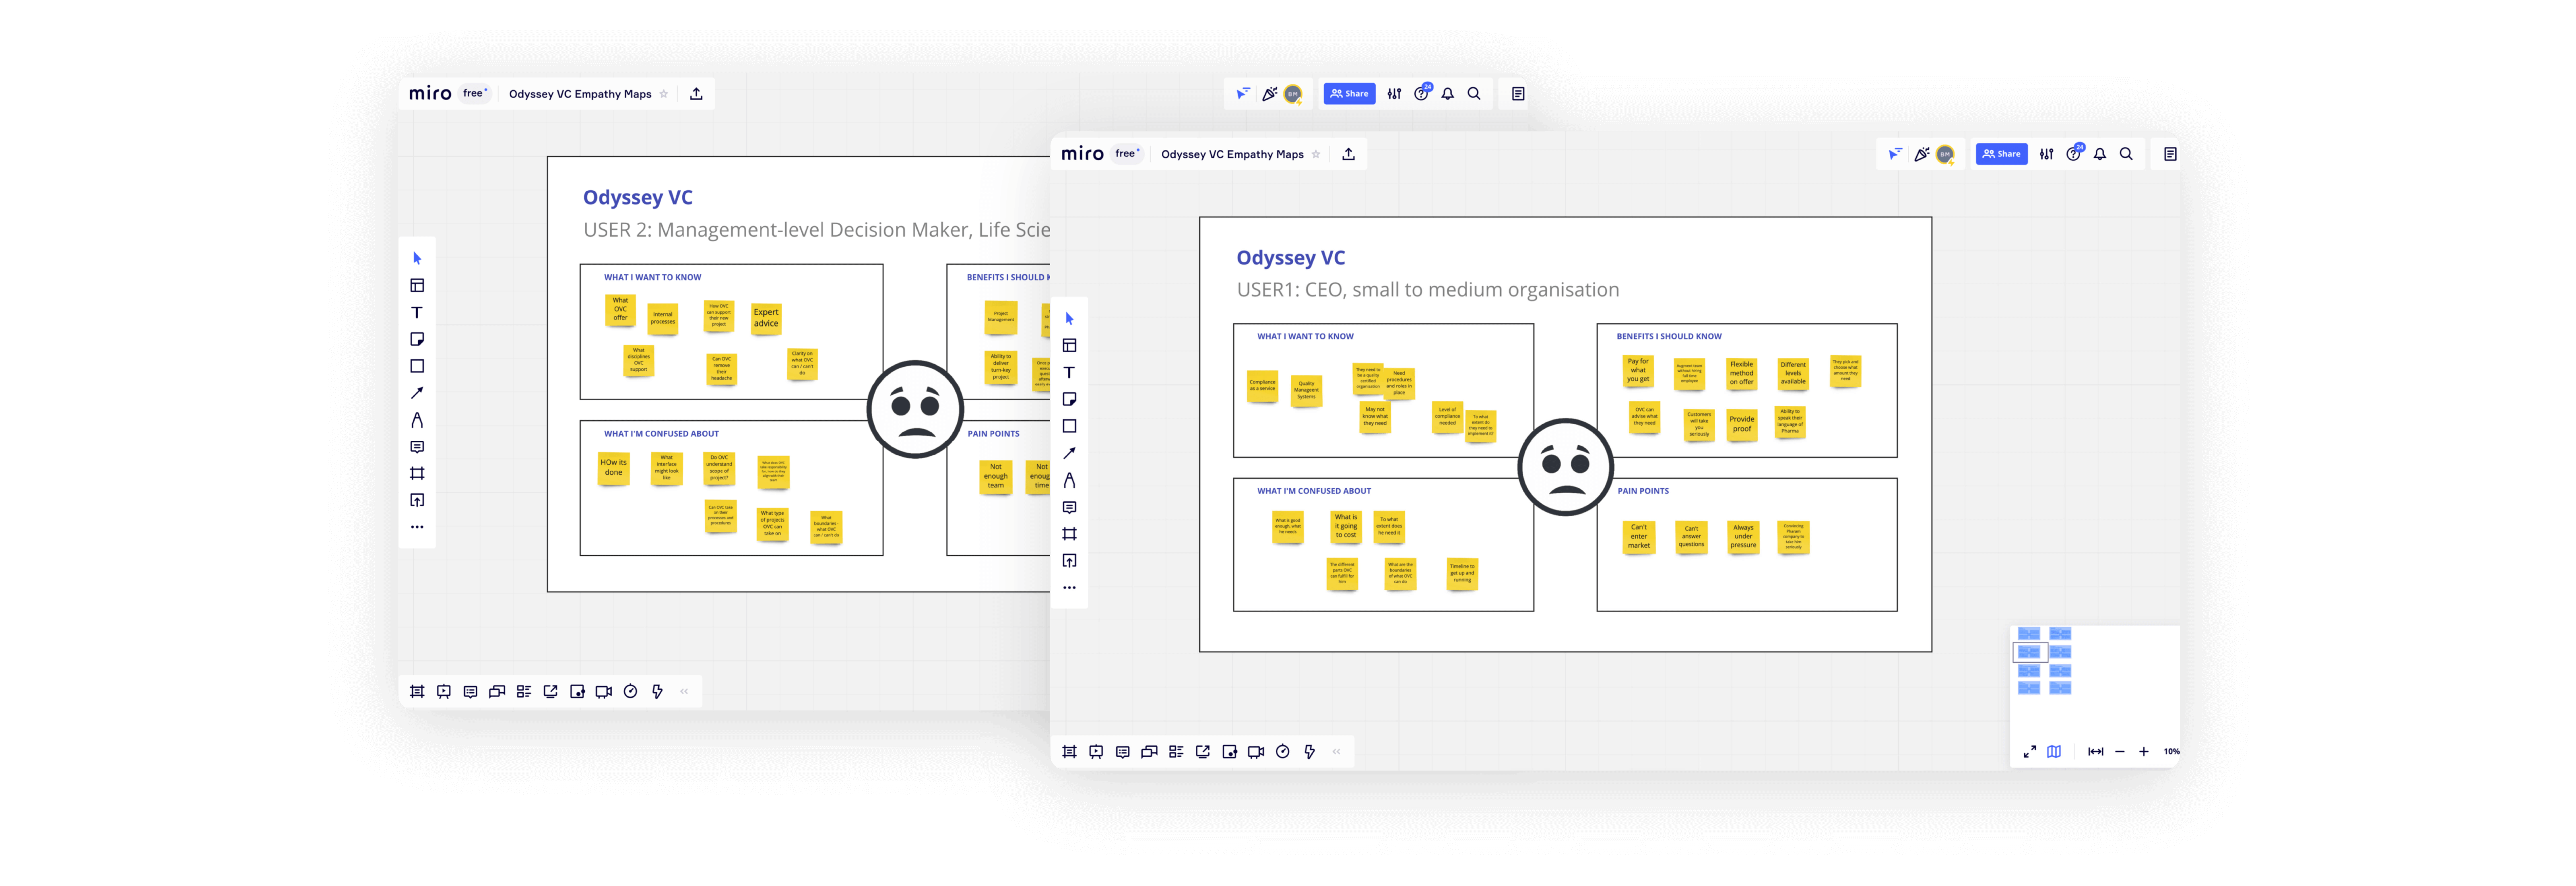Viewport: 2576px width, 886px height.
Task: Select the Pen tool in back window
Action: pyautogui.click(x=417, y=420)
